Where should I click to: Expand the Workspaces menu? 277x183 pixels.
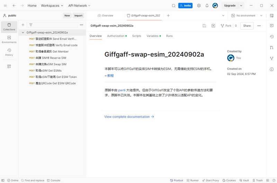[x=52, y=6]
